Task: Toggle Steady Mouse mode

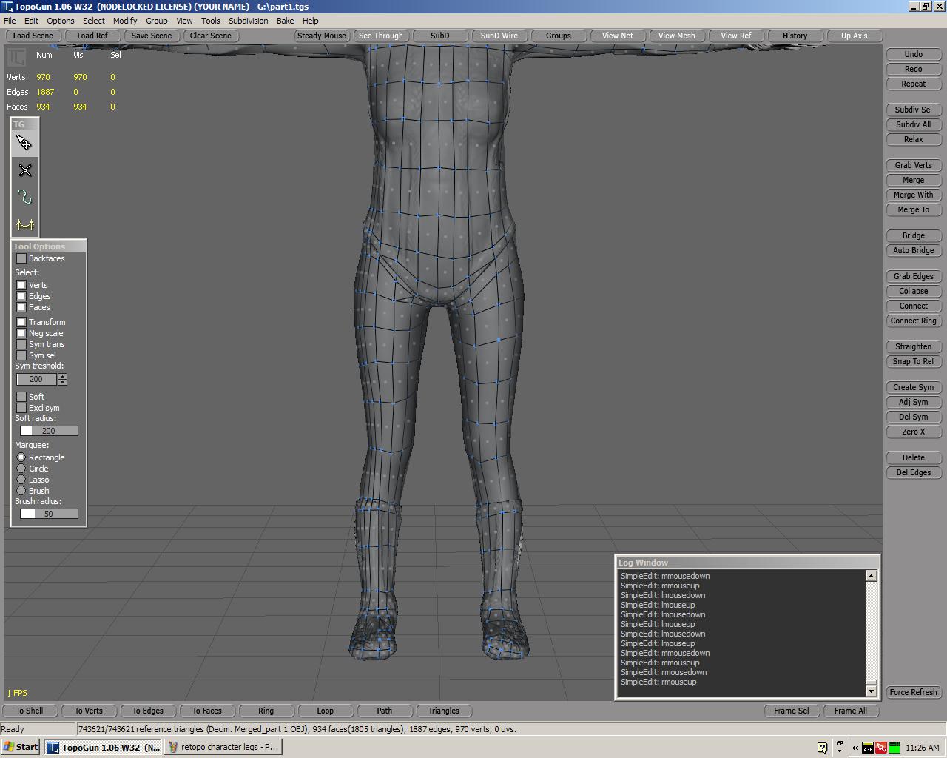Action: [x=321, y=35]
